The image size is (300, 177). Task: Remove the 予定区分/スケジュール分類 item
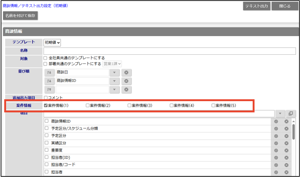pos(286,129)
